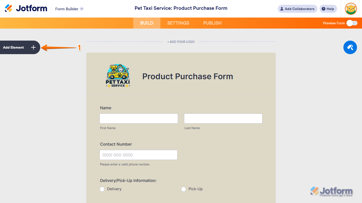Image resolution: width=362 pixels, height=203 pixels.
Task: Open the PUBLISH tab
Action: tap(212, 23)
